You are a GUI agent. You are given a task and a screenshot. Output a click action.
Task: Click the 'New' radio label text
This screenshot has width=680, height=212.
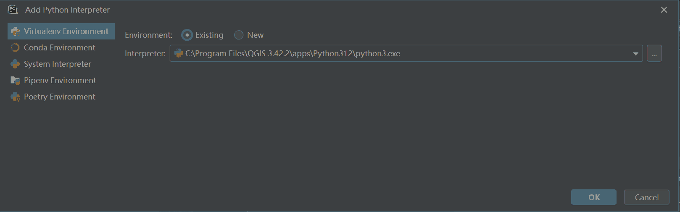[255, 35]
